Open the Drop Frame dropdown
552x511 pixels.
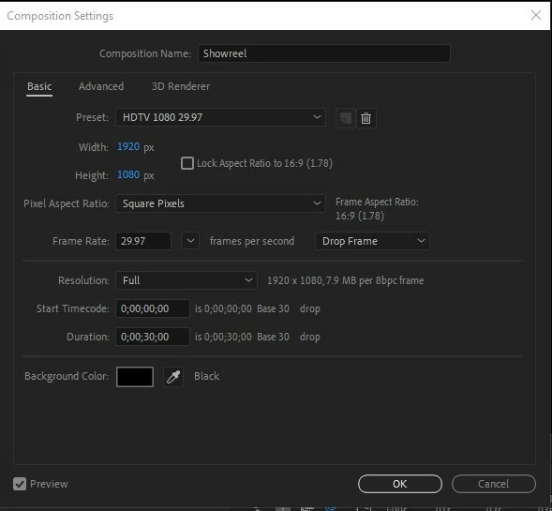point(372,241)
